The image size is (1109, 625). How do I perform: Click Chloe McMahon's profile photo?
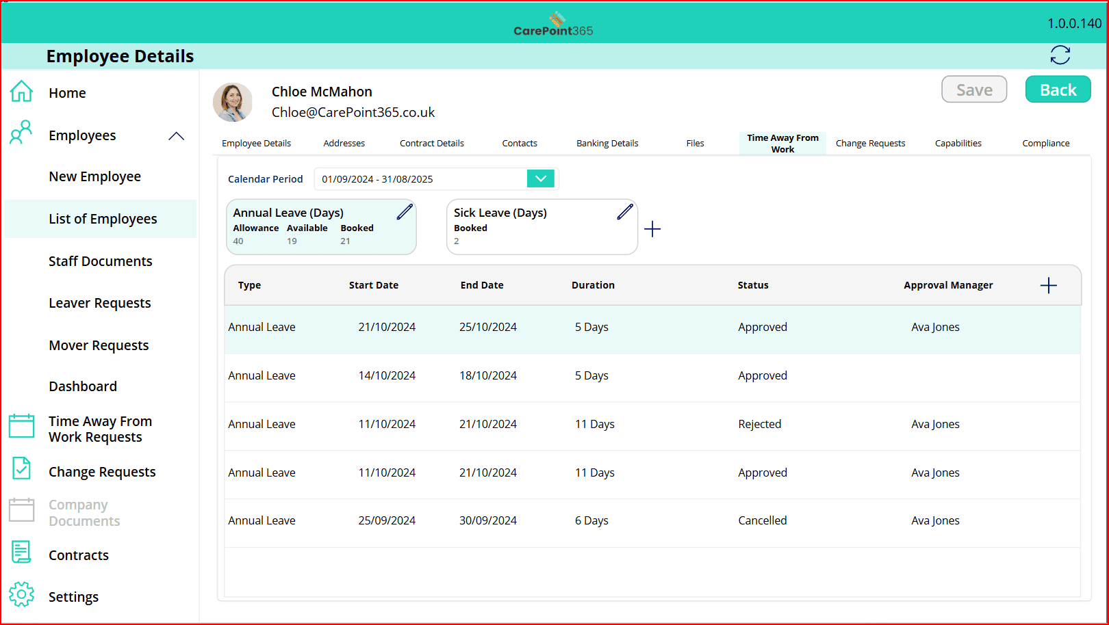click(233, 103)
